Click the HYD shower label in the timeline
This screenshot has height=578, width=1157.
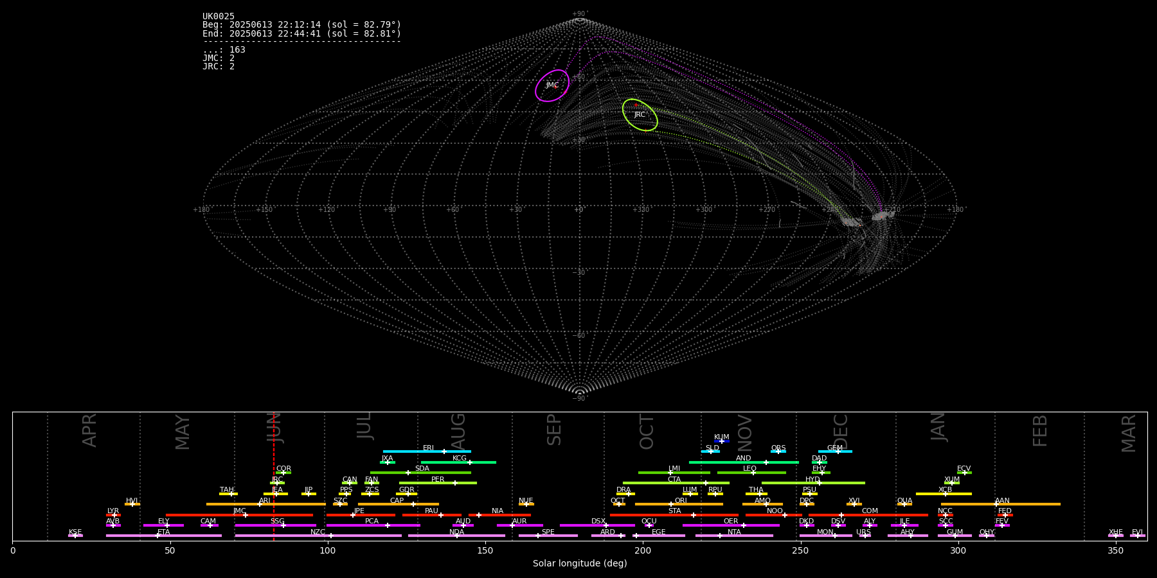point(812,480)
